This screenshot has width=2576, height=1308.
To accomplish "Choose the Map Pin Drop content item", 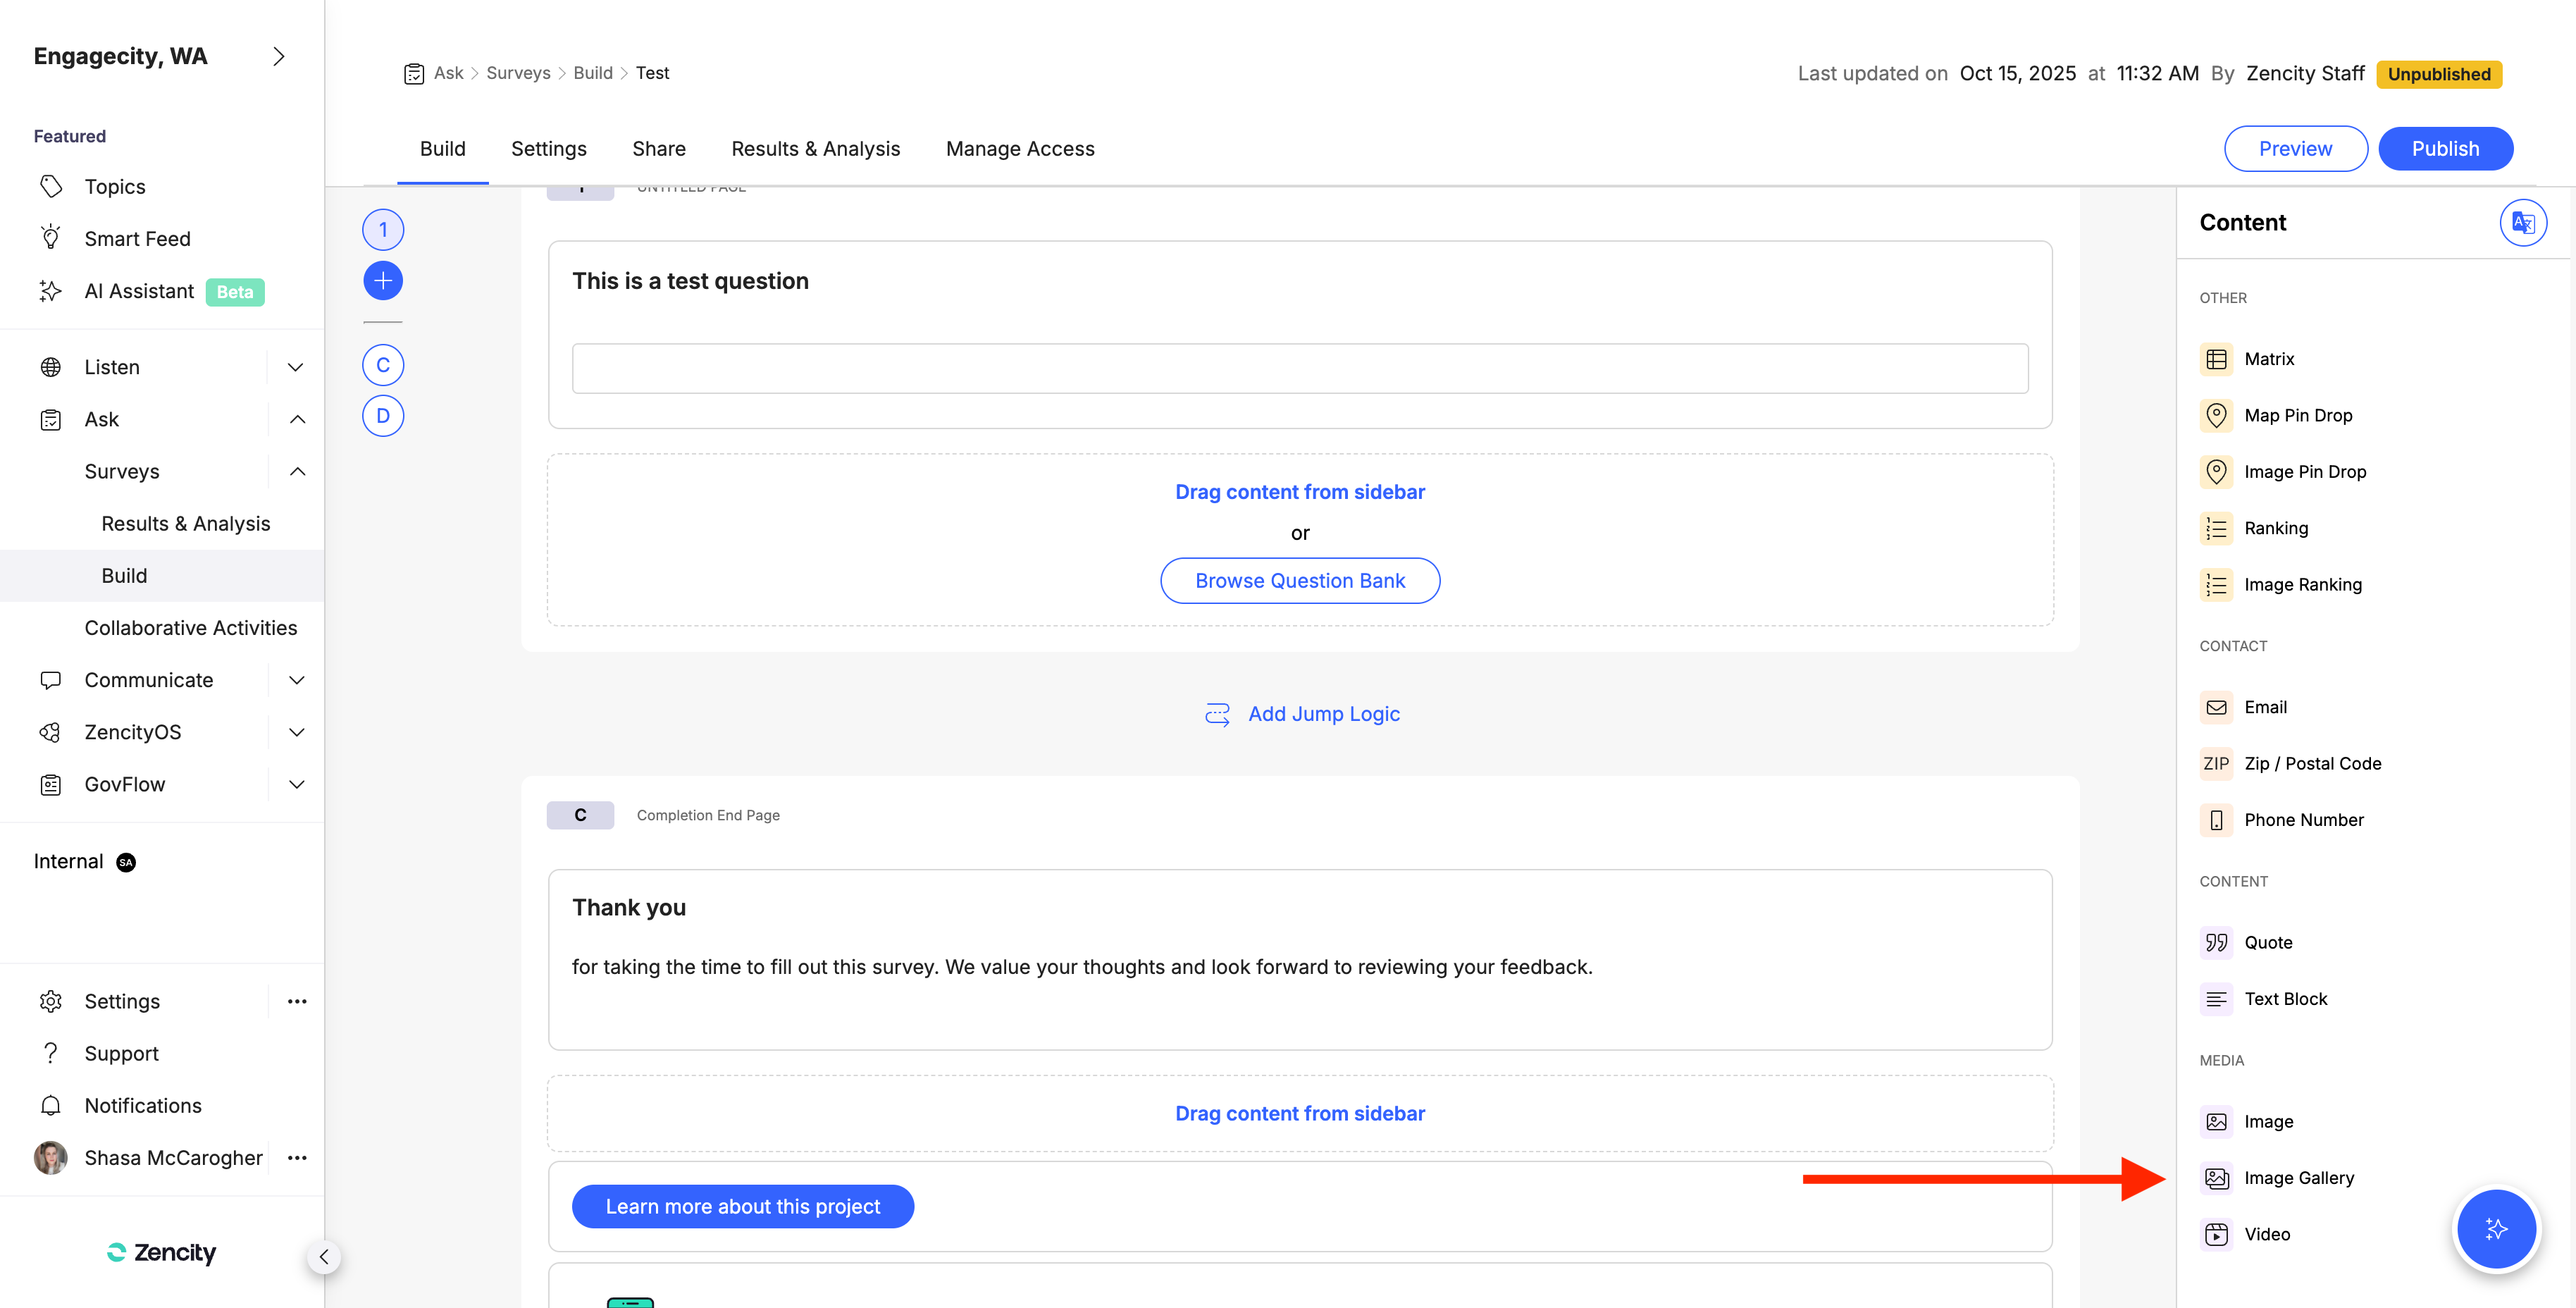I will 2297,415.
